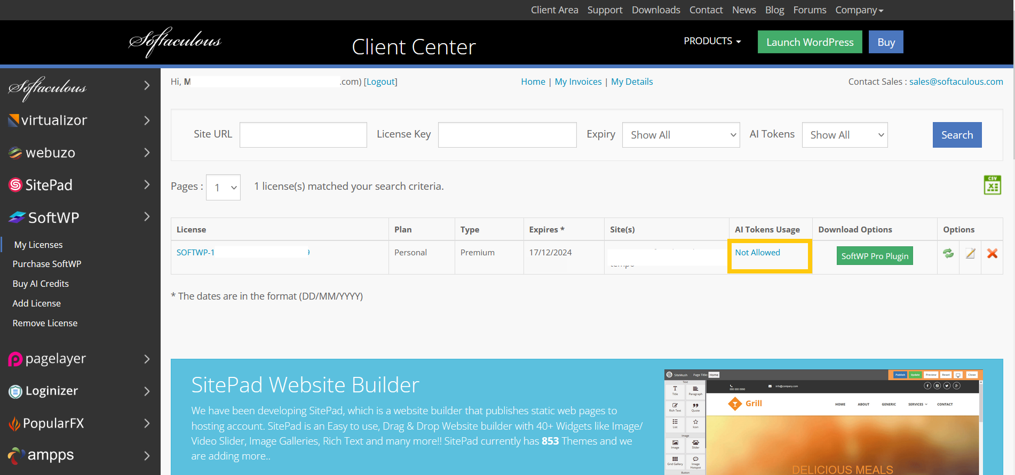Open the PRODUCTS dropdown menu
Screen dimensions: 1015x475
tap(712, 41)
